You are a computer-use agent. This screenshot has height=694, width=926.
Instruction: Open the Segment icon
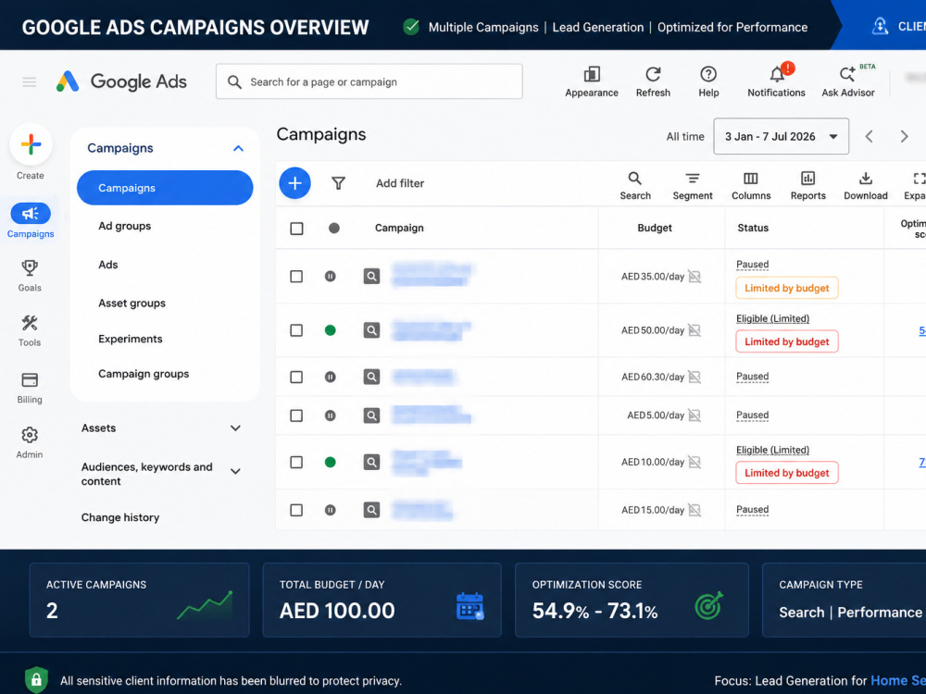point(693,179)
